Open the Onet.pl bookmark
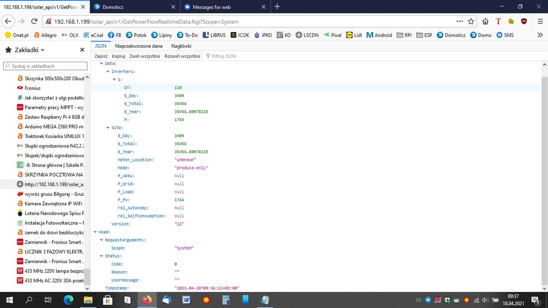 [x=17, y=35]
